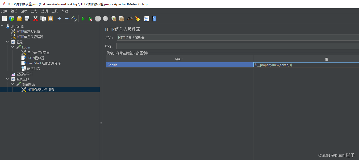Cut the selected element with scissors icon

tap(35, 19)
